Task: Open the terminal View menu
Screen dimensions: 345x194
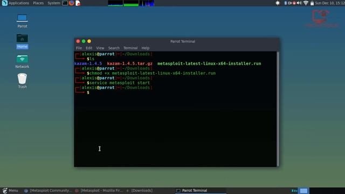Action: 100,48
